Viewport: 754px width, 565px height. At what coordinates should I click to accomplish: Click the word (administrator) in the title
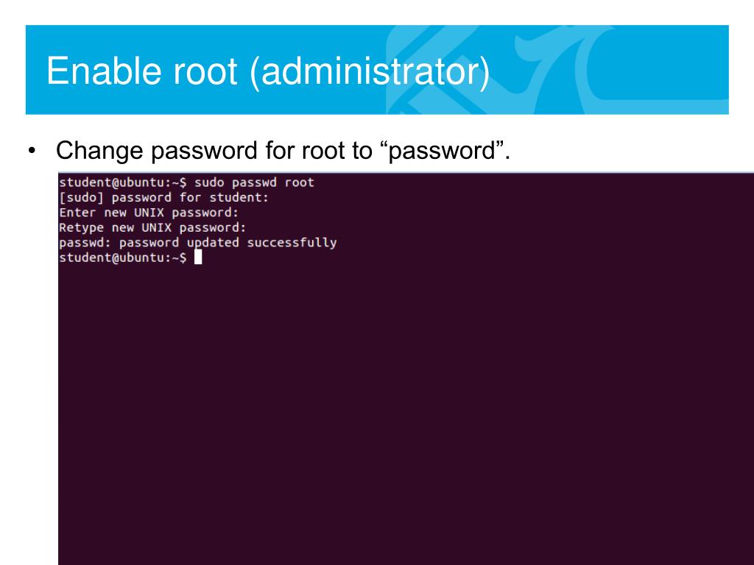(370, 72)
